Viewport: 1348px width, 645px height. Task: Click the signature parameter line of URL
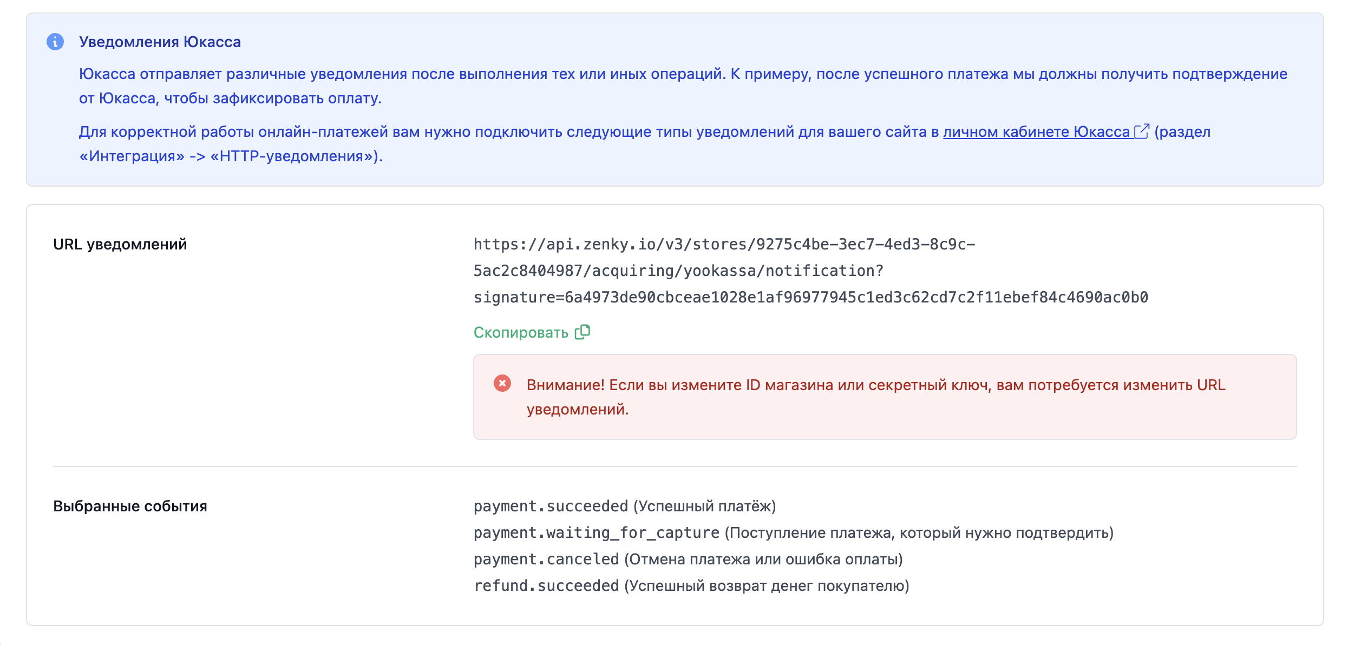pyautogui.click(x=810, y=297)
